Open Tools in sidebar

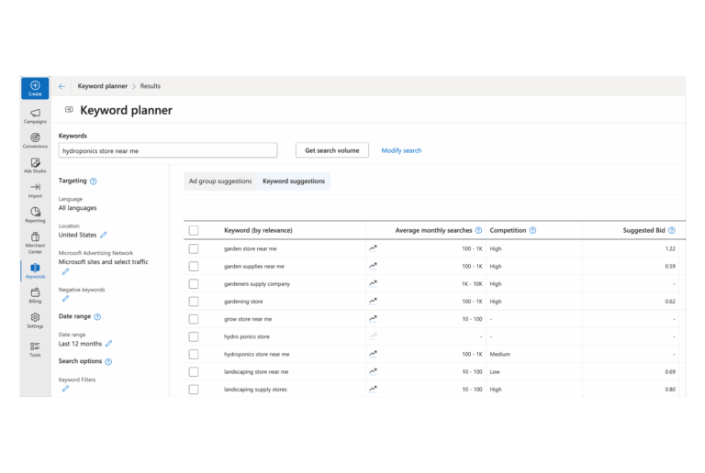35,349
